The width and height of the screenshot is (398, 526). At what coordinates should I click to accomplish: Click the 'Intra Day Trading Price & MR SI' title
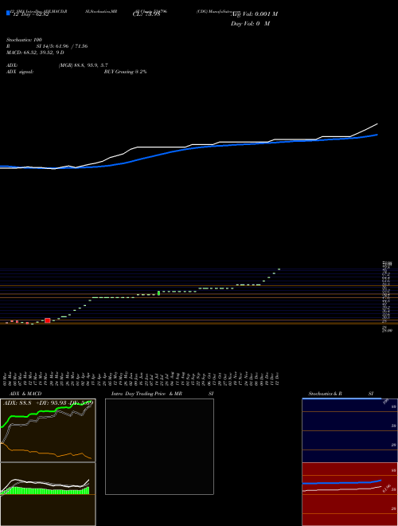point(162,394)
